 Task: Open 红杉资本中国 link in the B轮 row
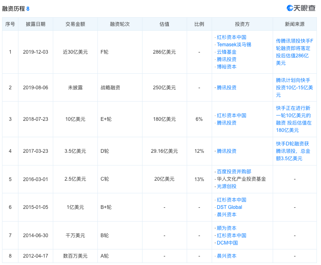[x=231, y=236]
